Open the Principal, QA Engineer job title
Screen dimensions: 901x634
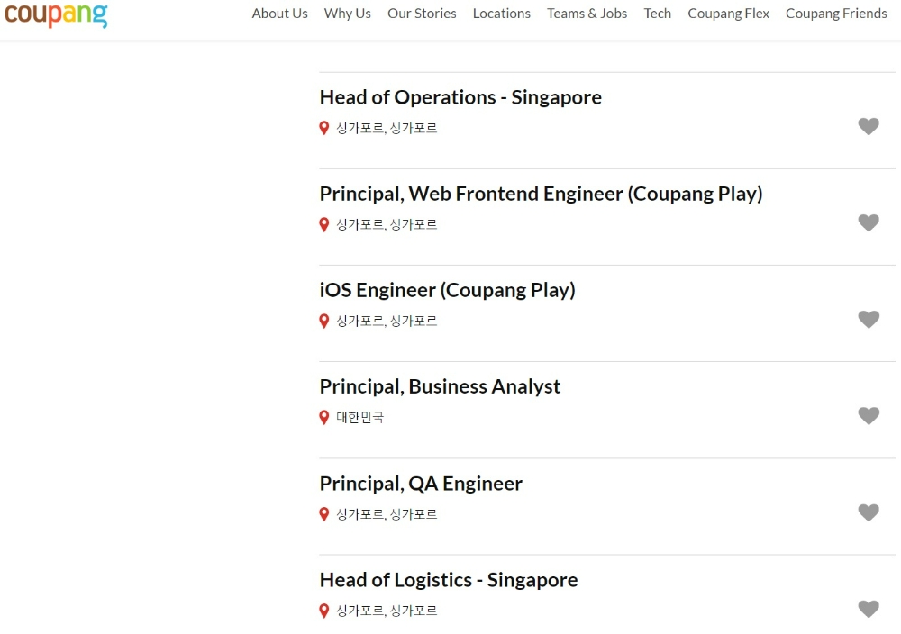tap(421, 484)
